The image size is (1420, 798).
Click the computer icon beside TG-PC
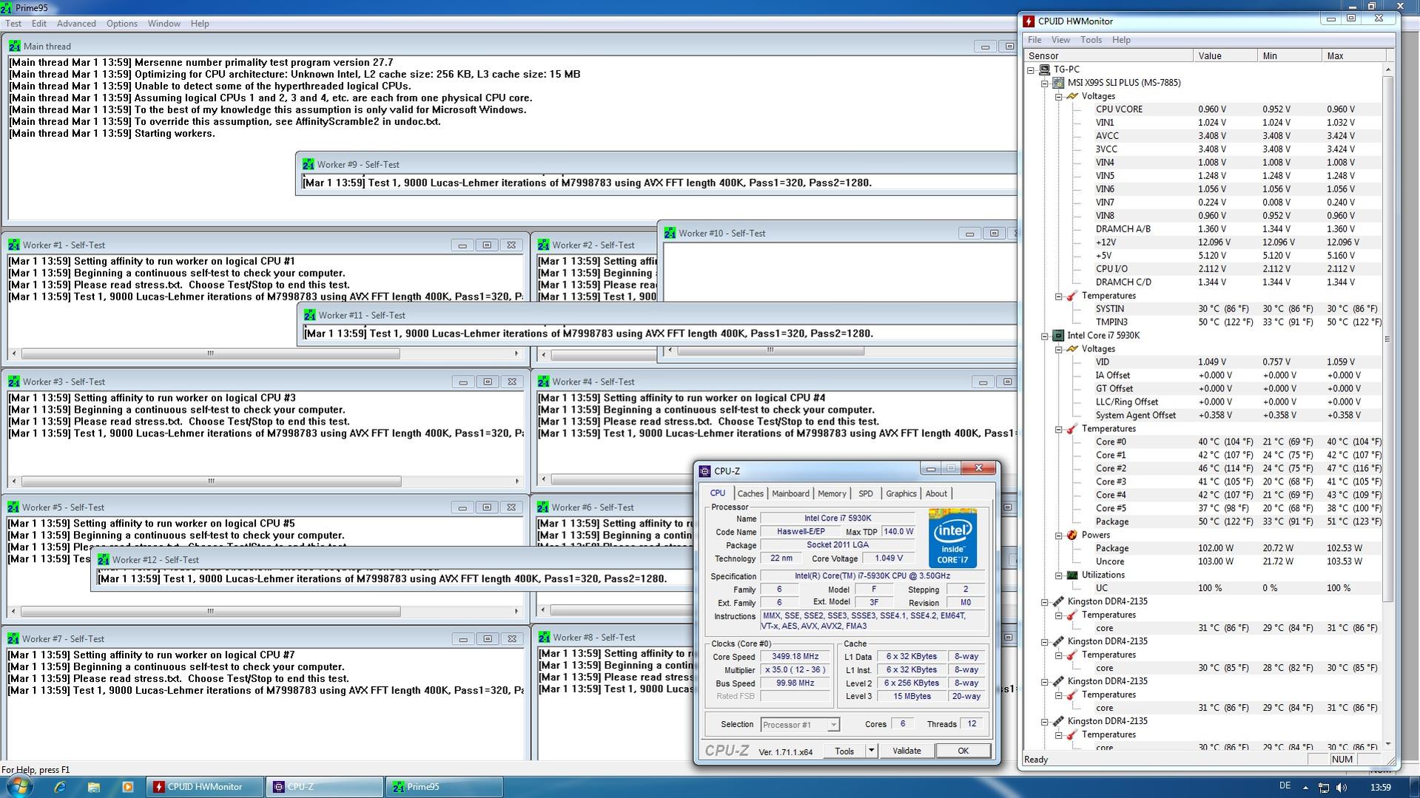pyautogui.click(x=1045, y=70)
